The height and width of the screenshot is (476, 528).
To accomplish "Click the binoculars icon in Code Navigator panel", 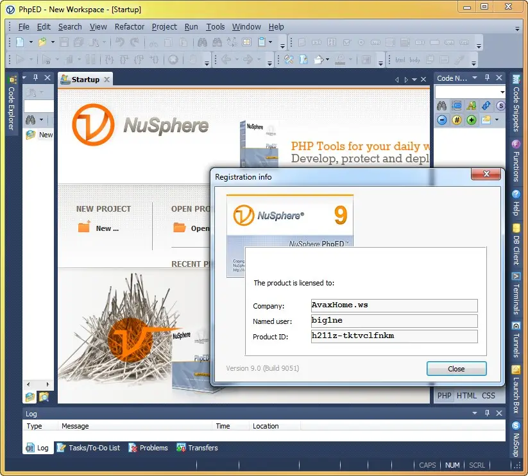I will click(x=442, y=106).
